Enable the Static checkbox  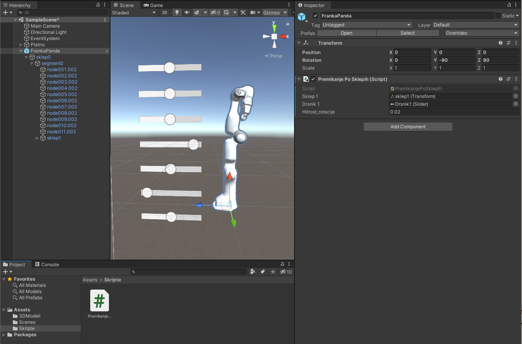(x=498, y=16)
